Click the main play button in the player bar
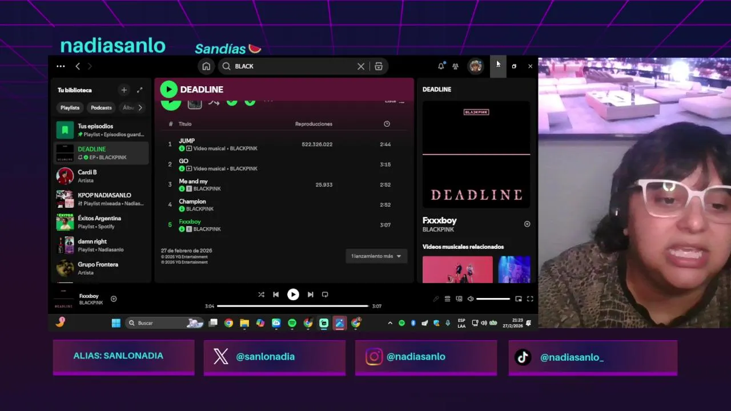 pyautogui.click(x=293, y=295)
